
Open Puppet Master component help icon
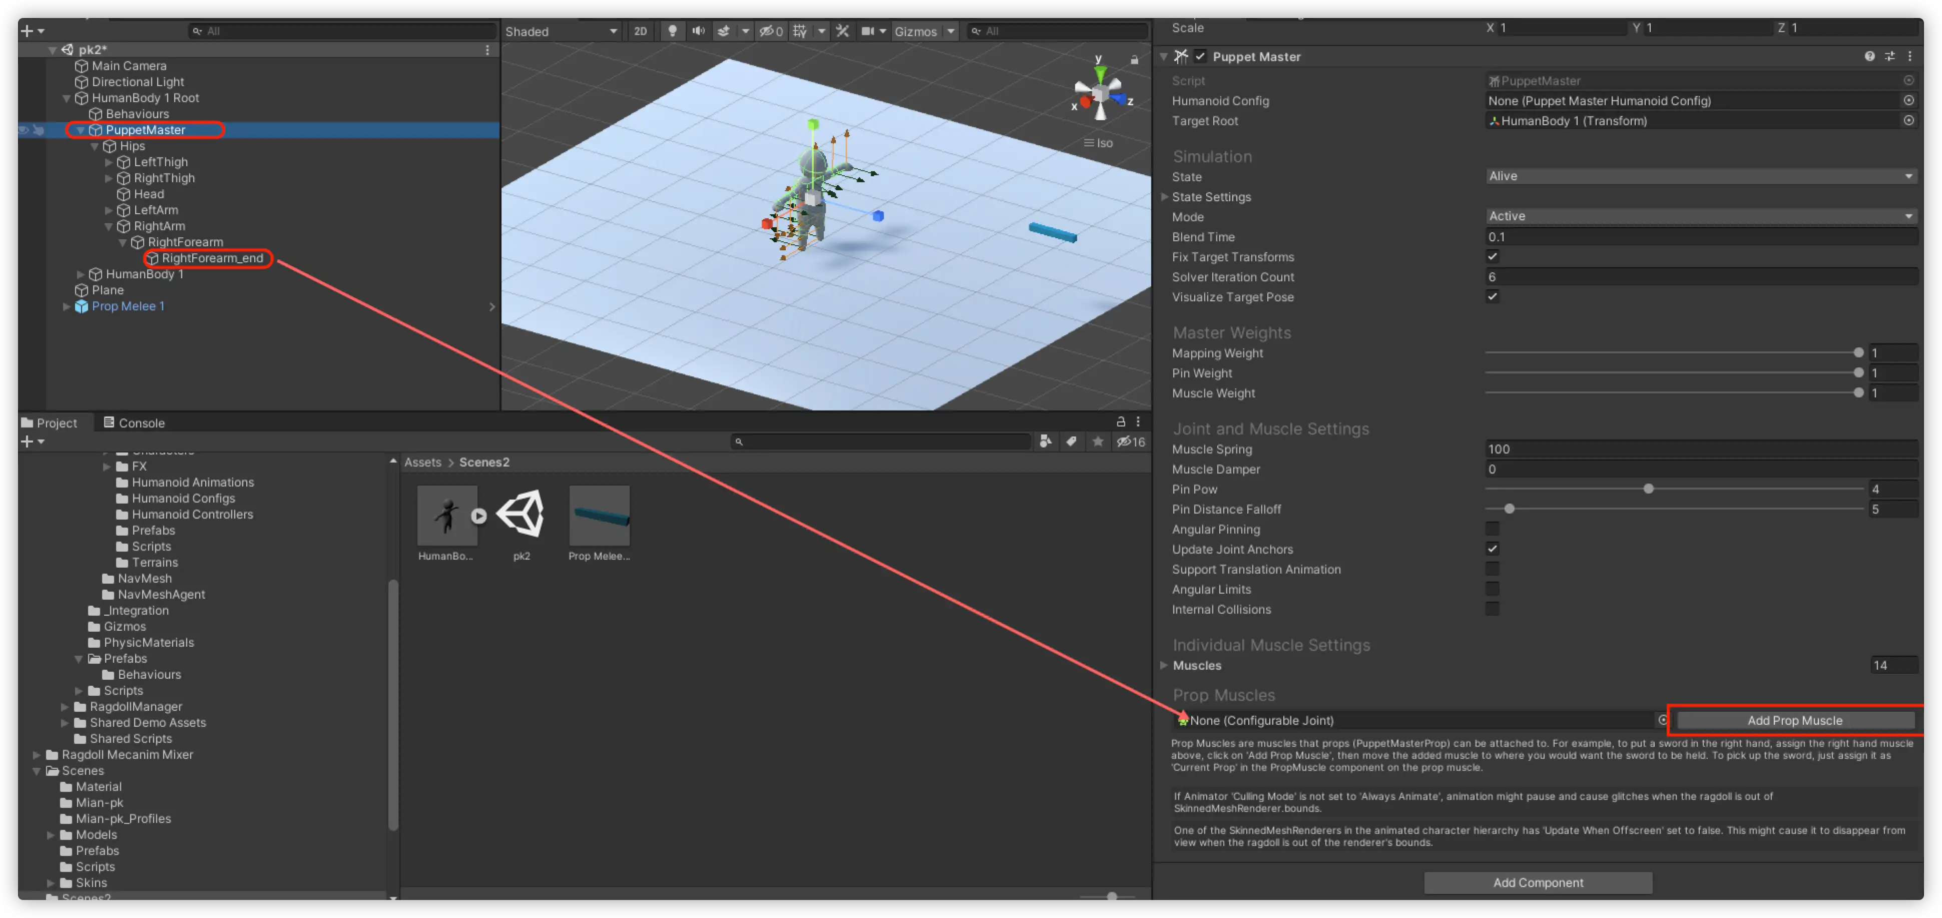1869,57
